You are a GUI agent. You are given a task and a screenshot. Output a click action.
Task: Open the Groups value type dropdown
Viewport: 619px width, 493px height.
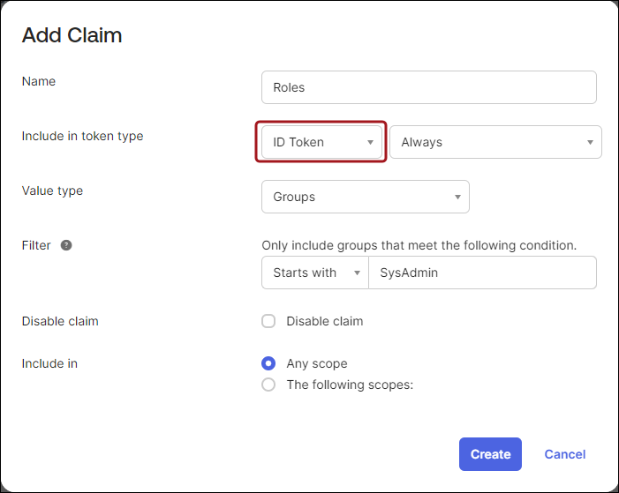click(366, 197)
